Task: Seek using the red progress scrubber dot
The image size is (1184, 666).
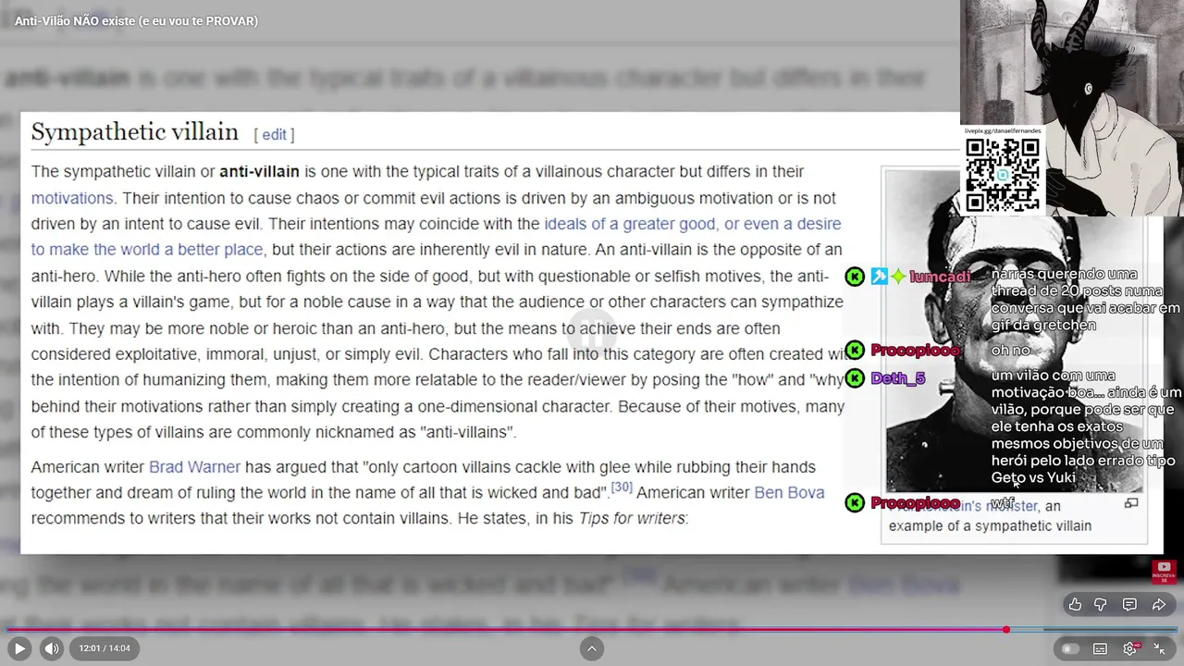Action: [1006, 630]
